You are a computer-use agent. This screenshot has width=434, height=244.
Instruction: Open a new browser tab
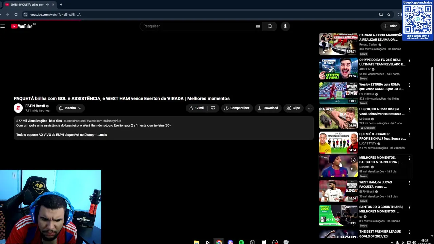61,5
